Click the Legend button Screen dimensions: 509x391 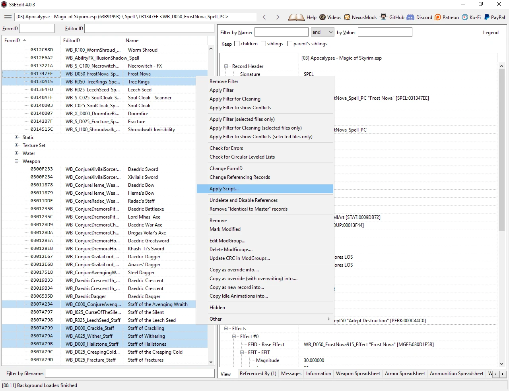click(491, 33)
